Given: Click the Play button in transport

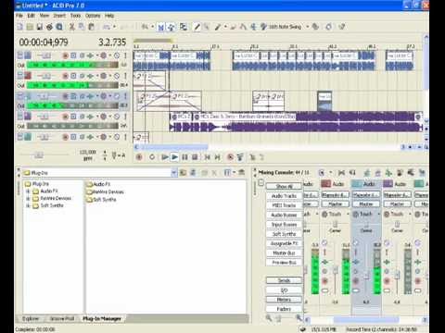Looking at the screenshot, I should [x=174, y=157].
